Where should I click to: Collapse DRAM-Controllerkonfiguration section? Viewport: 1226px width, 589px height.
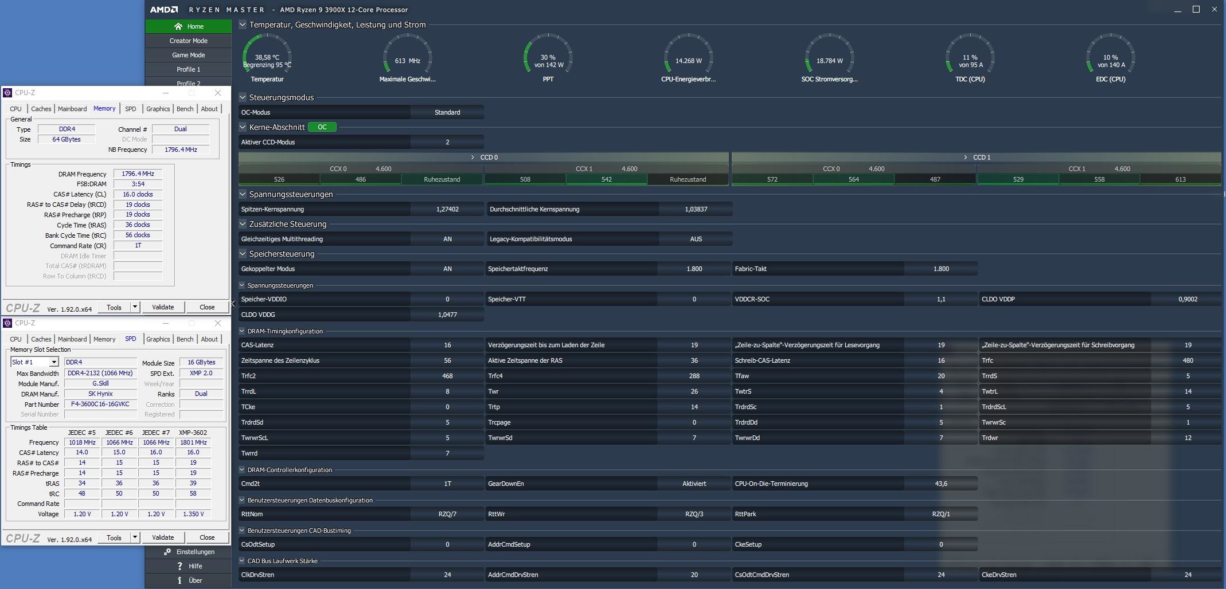coord(242,470)
